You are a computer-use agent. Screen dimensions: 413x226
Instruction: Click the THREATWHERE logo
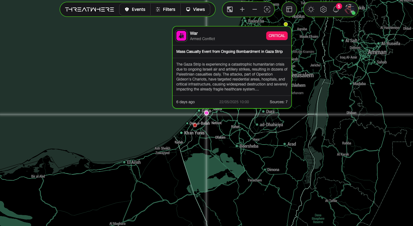(x=90, y=9)
